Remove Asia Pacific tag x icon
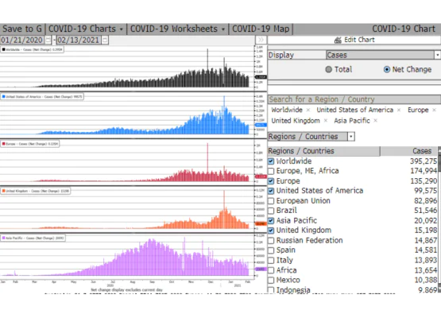 375,121
